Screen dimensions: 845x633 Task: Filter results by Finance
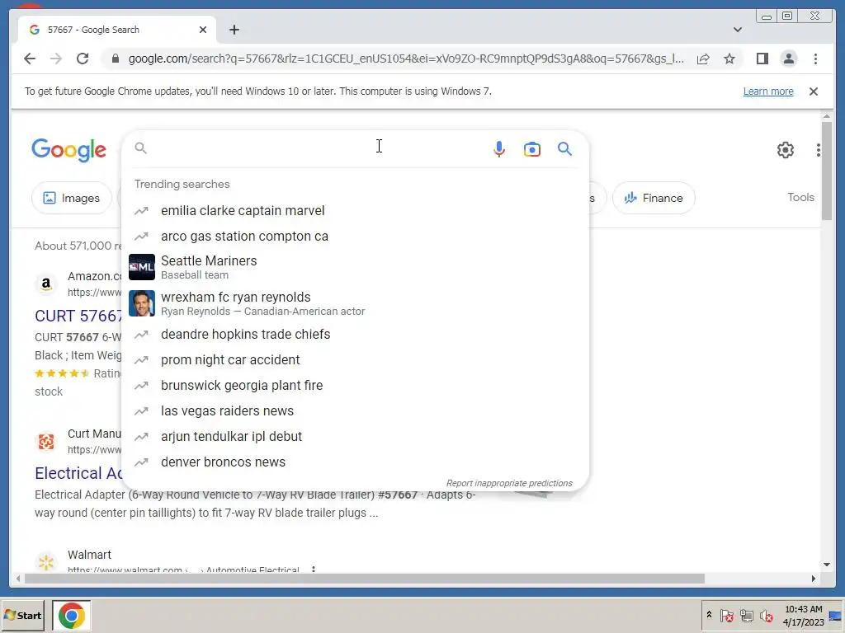654,198
